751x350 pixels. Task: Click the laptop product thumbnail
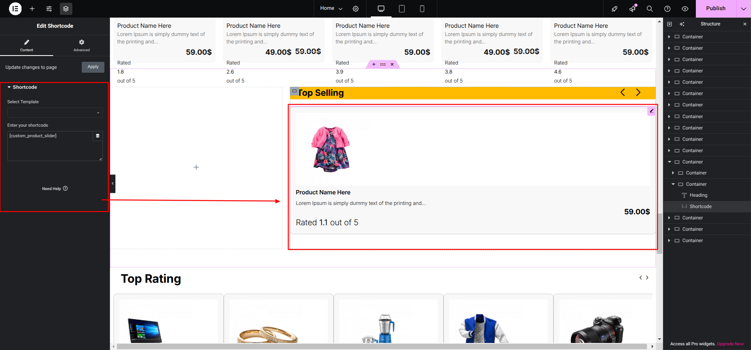pos(145,330)
